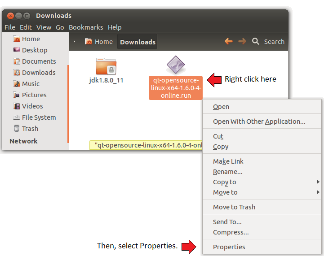324x256 pixels.
Task: Open the Downloads folder icon in sidebar
Action: (x=17, y=72)
